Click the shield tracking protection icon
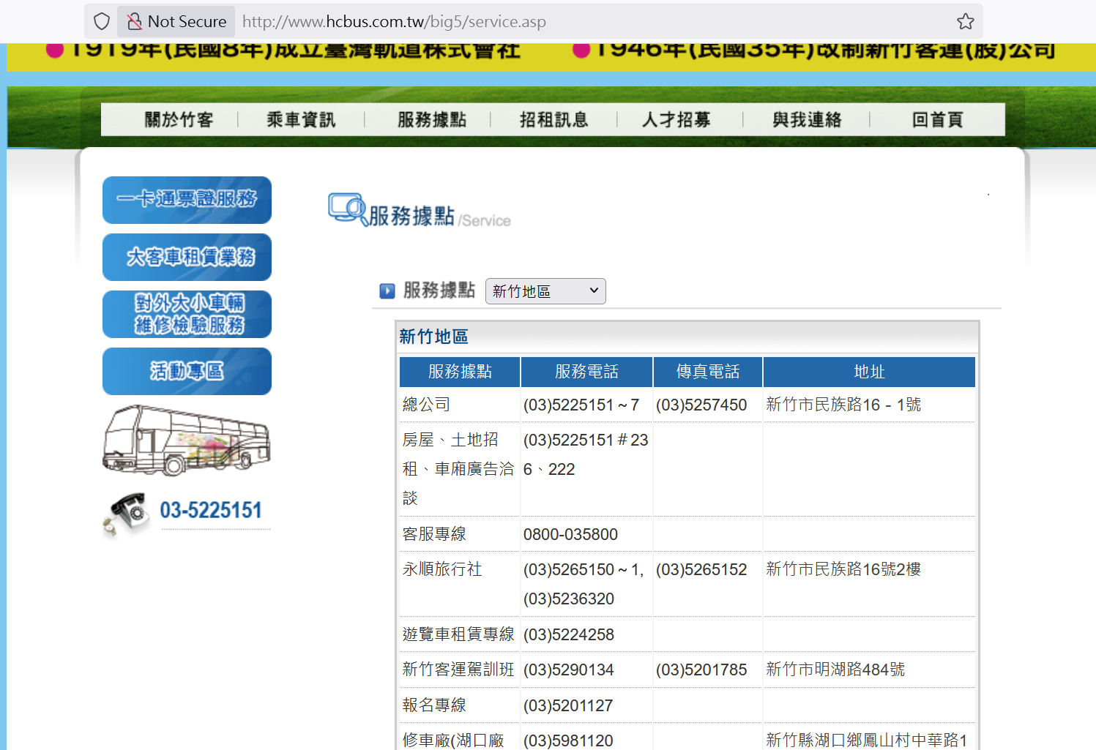Screen dimensions: 1096x750 tap(102, 22)
